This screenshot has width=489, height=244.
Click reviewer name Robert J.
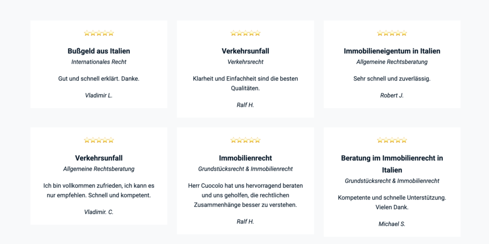pyautogui.click(x=392, y=95)
